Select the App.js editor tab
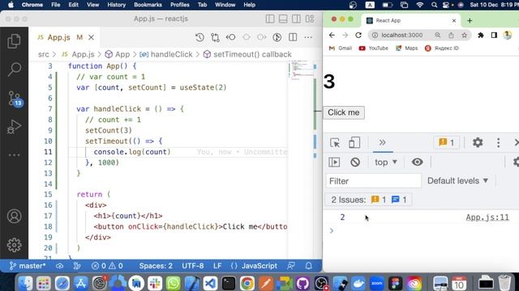The width and height of the screenshot is (519, 291). [65, 38]
